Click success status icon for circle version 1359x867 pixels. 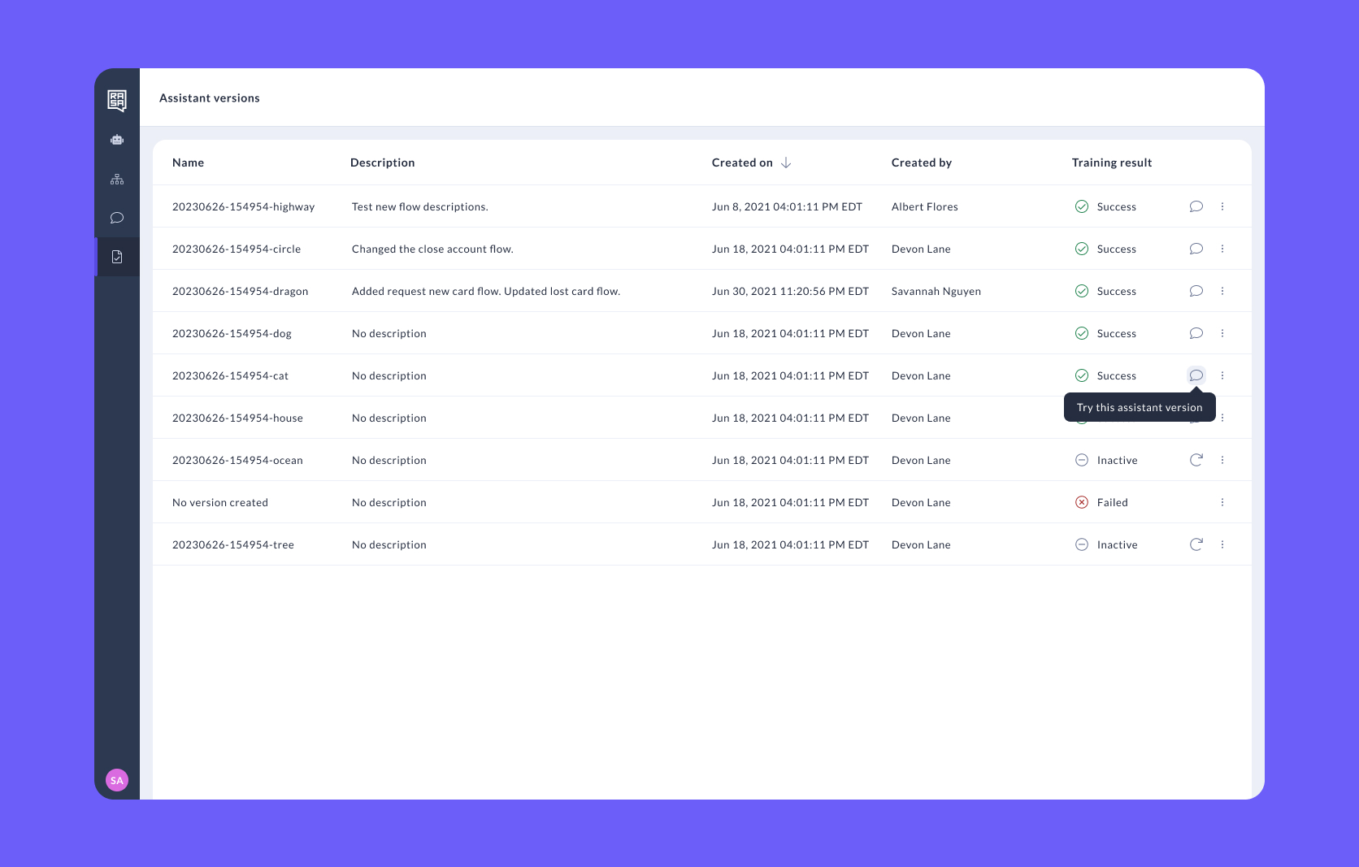pos(1082,249)
